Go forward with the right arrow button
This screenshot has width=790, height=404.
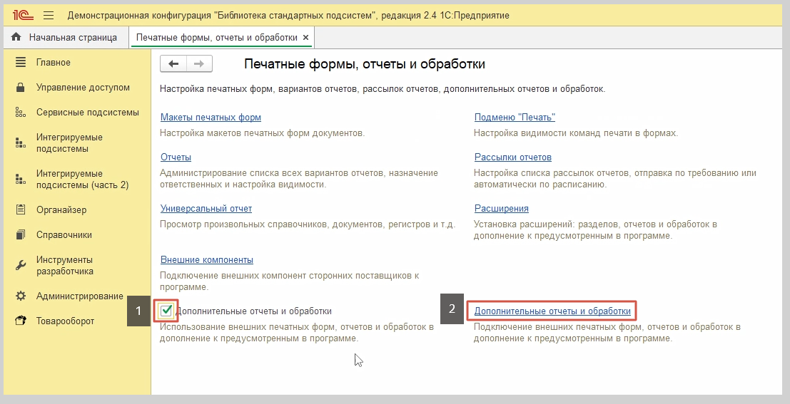coord(199,64)
